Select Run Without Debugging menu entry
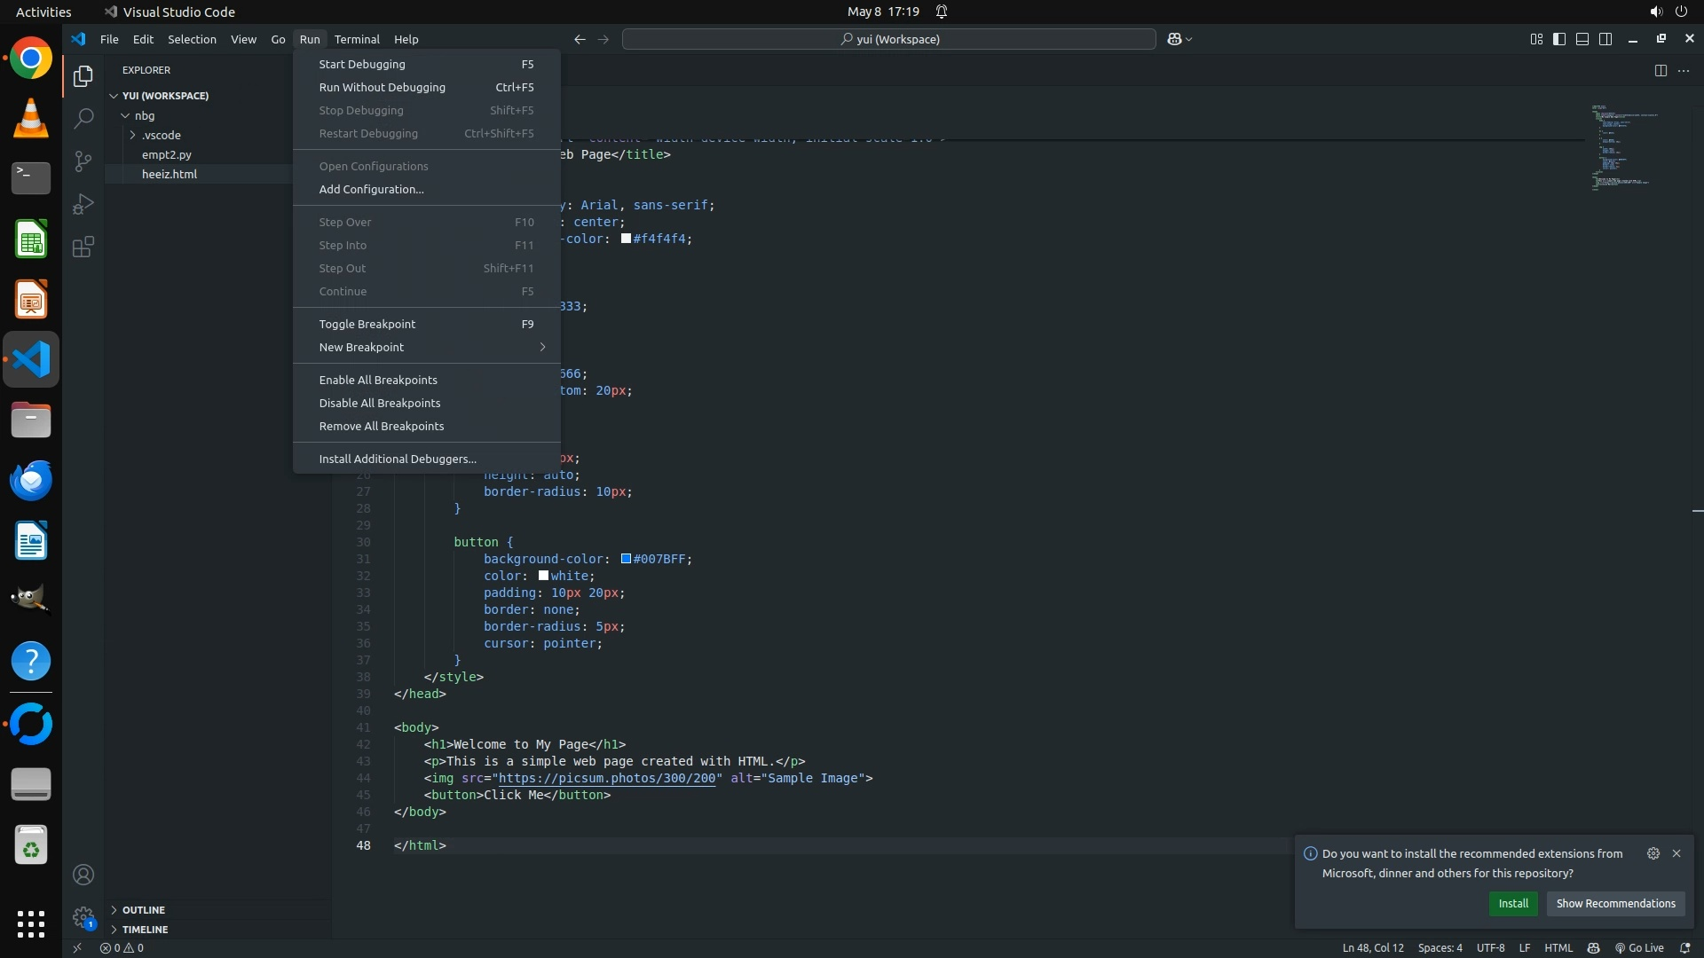 pos(383,87)
